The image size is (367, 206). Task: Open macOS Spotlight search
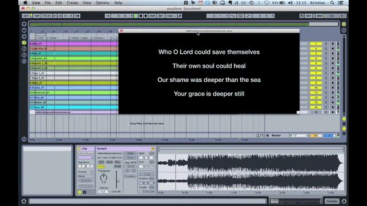click(x=332, y=3)
